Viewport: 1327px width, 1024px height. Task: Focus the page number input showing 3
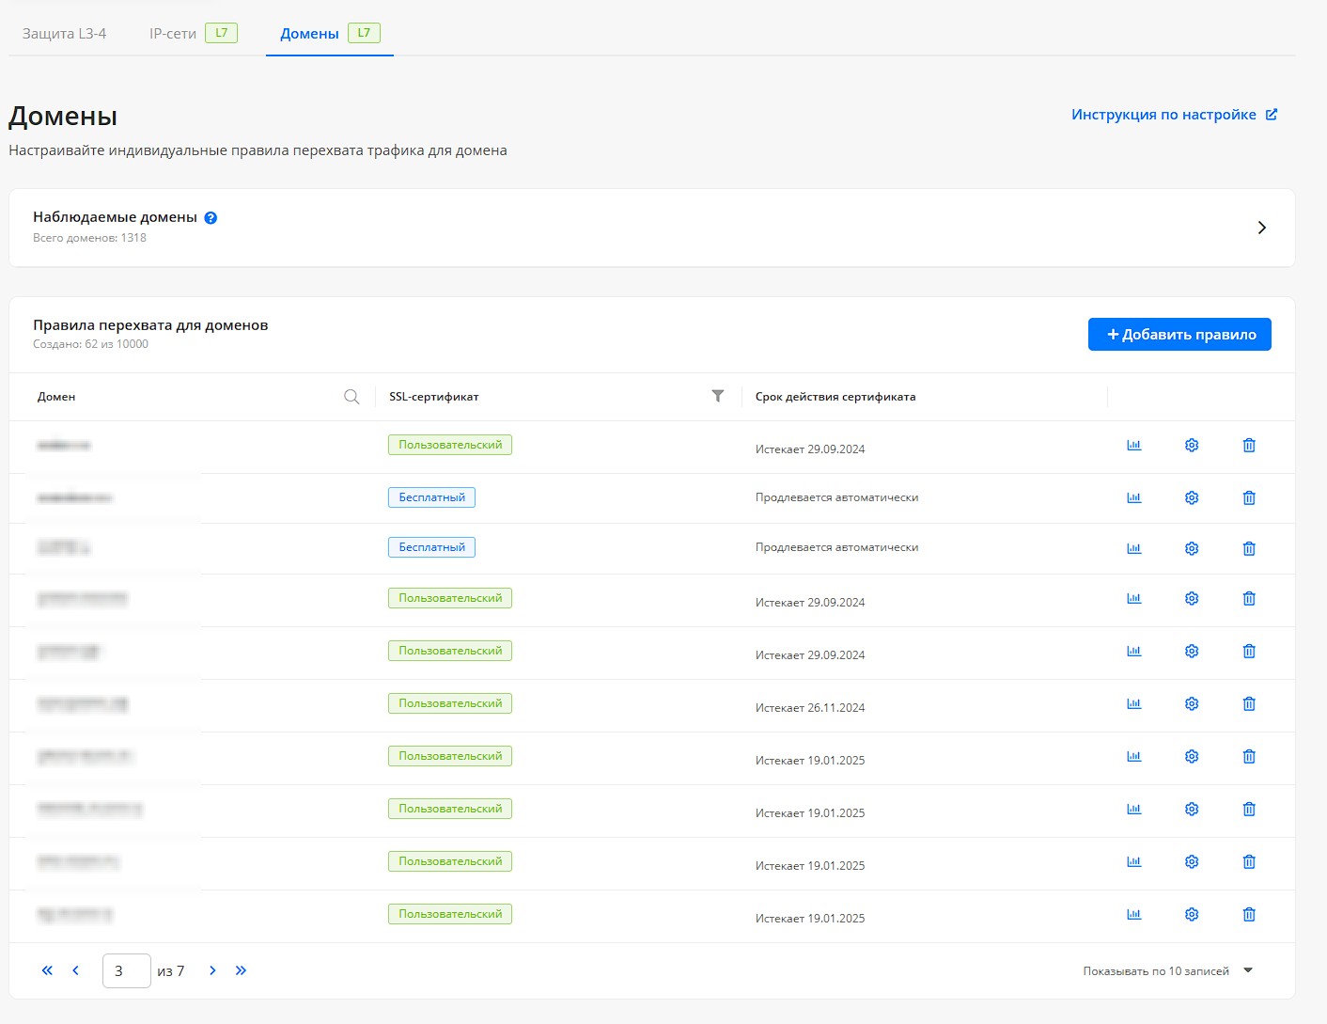127,970
